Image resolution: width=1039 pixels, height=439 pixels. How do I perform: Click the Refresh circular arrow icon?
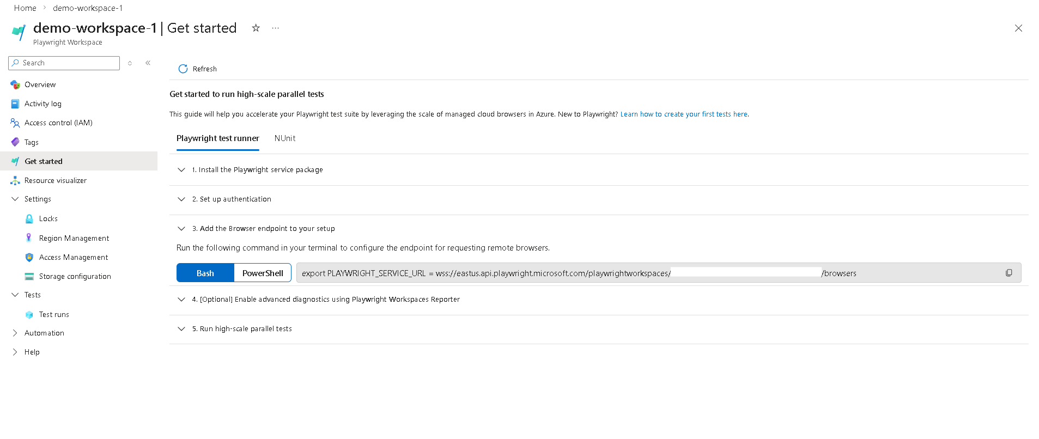tap(183, 69)
